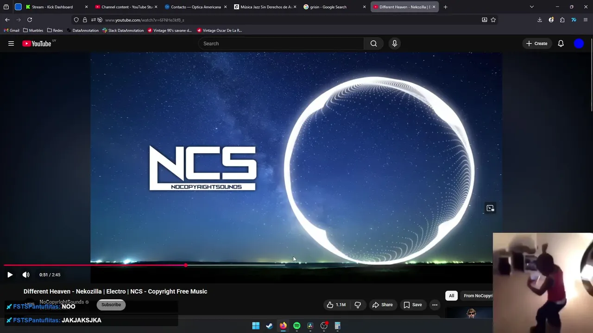Click the URL address bar

[287, 20]
